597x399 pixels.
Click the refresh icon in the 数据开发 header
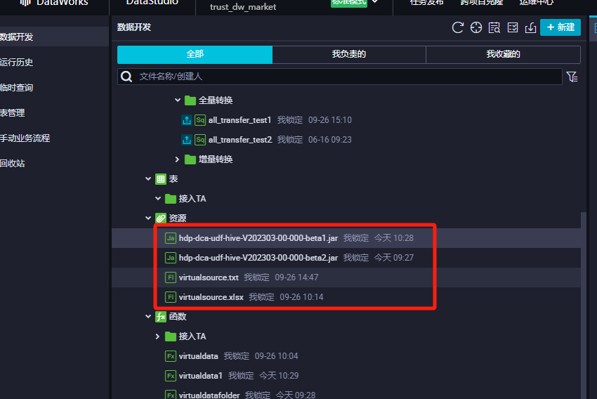(458, 27)
